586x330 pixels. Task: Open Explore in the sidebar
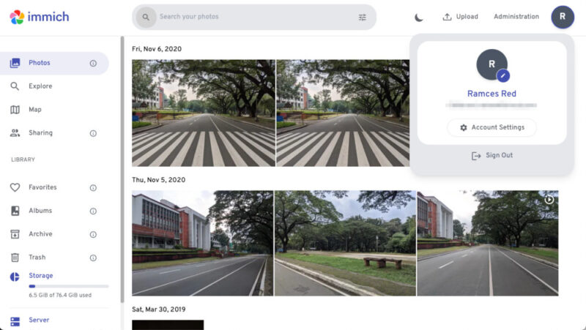click(x=54, y=86)
